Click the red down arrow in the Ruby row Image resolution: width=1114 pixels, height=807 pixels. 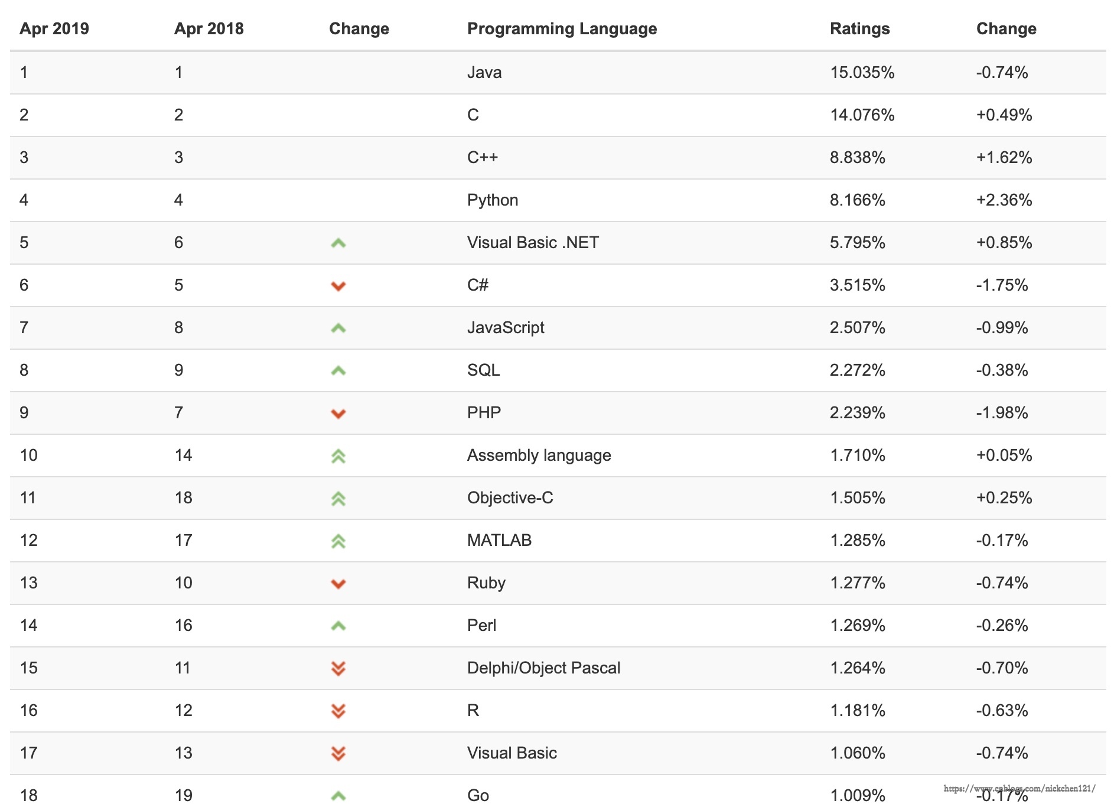(x=338, y=584)
